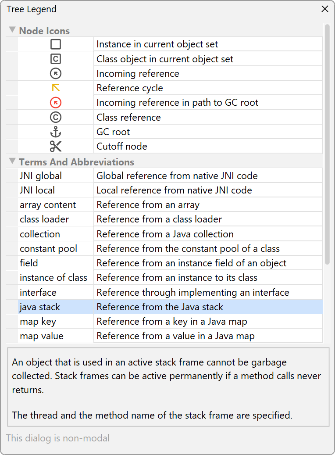Click the class object C icon

tap(56, 59)
